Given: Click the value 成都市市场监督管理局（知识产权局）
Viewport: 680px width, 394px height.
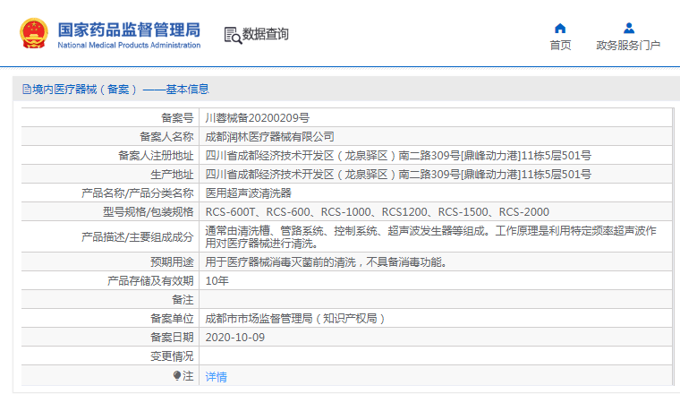Looking at the screenshot, I should coord(295,319).
